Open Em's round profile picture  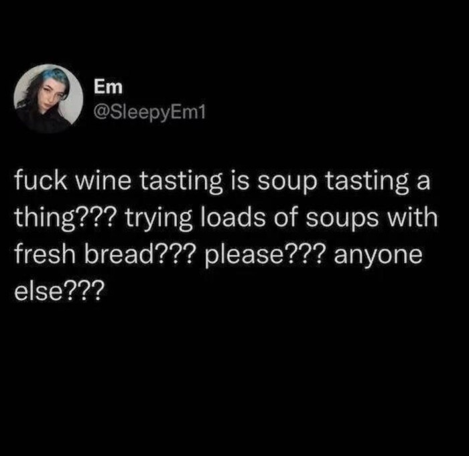coord(48,98)
